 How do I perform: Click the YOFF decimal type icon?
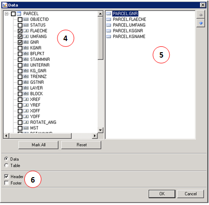coord(26,117)
